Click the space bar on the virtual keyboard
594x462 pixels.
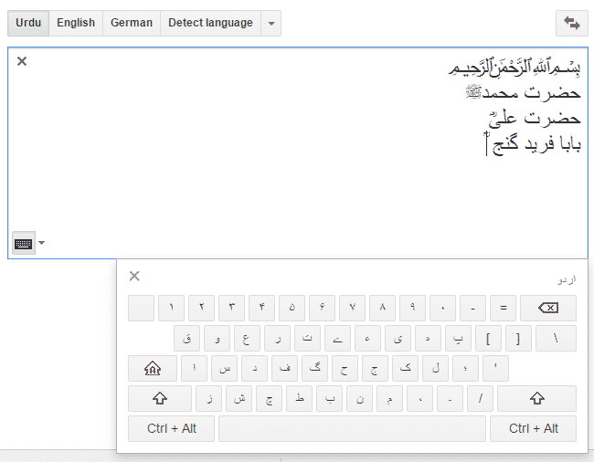[x=353, y=429]
